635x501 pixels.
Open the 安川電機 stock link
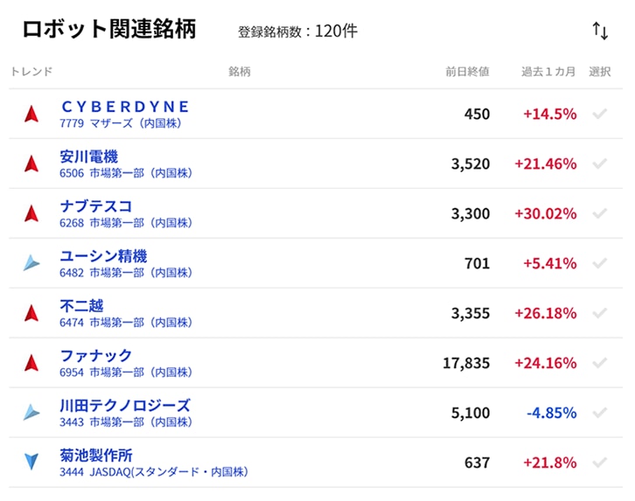[x=88, y=157]
